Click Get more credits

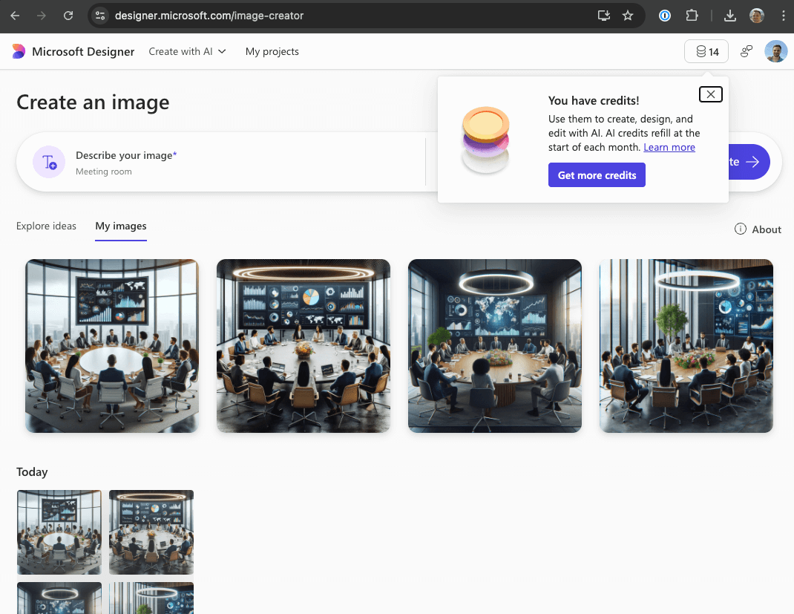597,174
